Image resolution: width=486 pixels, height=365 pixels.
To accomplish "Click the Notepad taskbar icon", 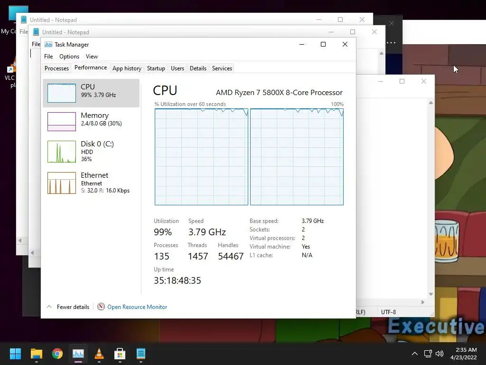I will tap(140, 354).
